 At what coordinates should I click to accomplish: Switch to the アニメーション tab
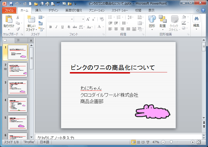[x=97, y=10]
